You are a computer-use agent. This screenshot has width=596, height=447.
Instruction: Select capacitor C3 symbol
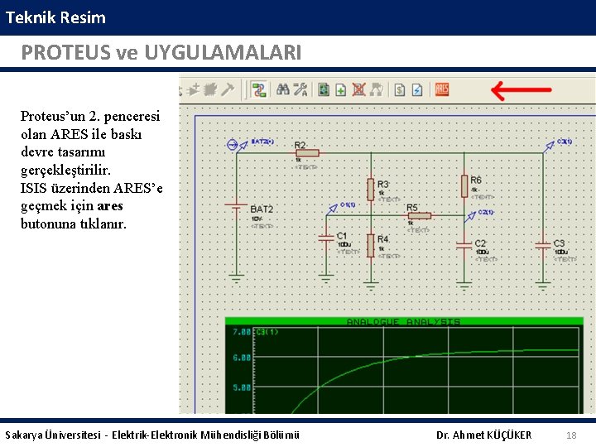(543, 246)
